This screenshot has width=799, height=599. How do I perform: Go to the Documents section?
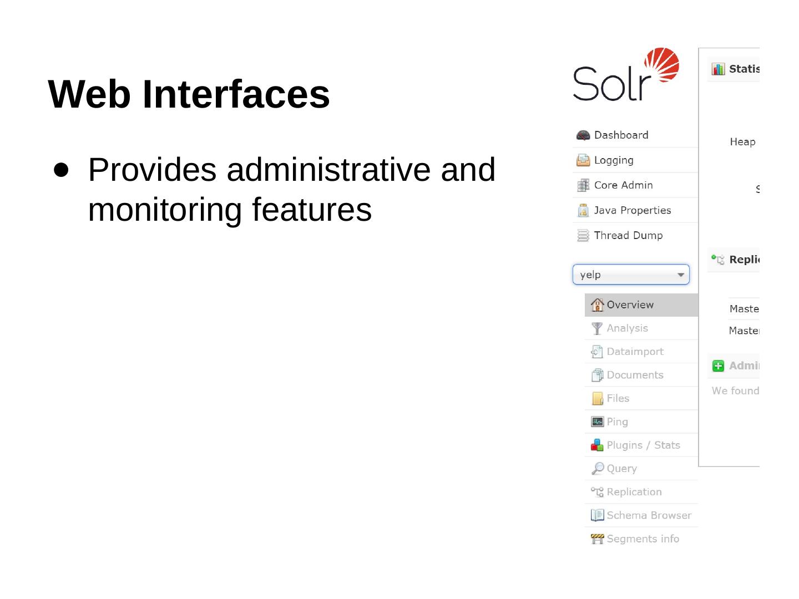641,375
